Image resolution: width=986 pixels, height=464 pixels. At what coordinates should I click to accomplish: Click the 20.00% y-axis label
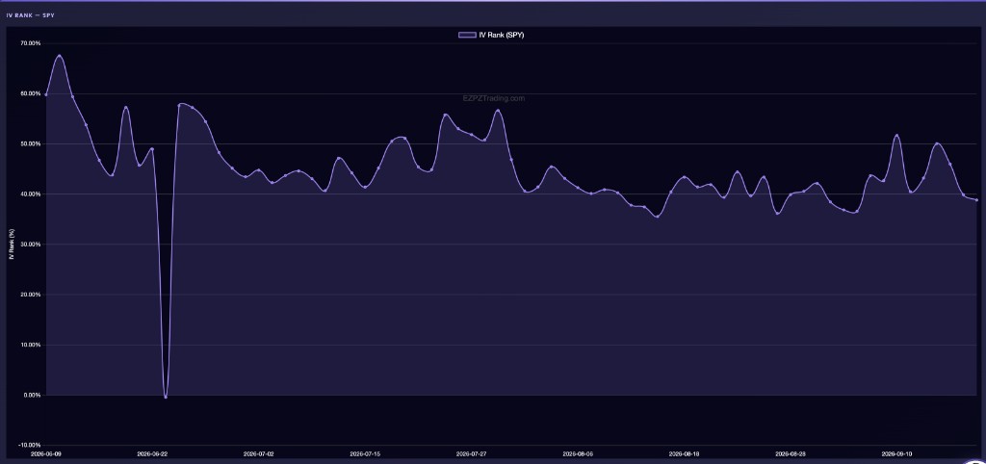[32, 295]
